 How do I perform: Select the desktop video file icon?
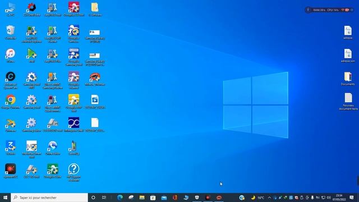[95, 102]
